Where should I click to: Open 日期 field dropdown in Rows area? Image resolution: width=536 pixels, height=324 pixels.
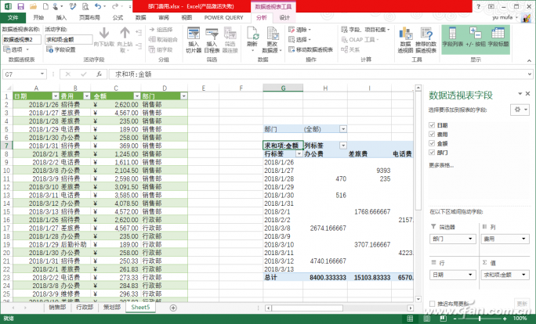tap(470, 275)
